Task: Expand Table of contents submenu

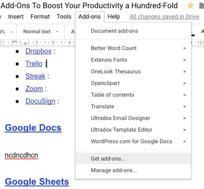Action: (x=133, y=95)
